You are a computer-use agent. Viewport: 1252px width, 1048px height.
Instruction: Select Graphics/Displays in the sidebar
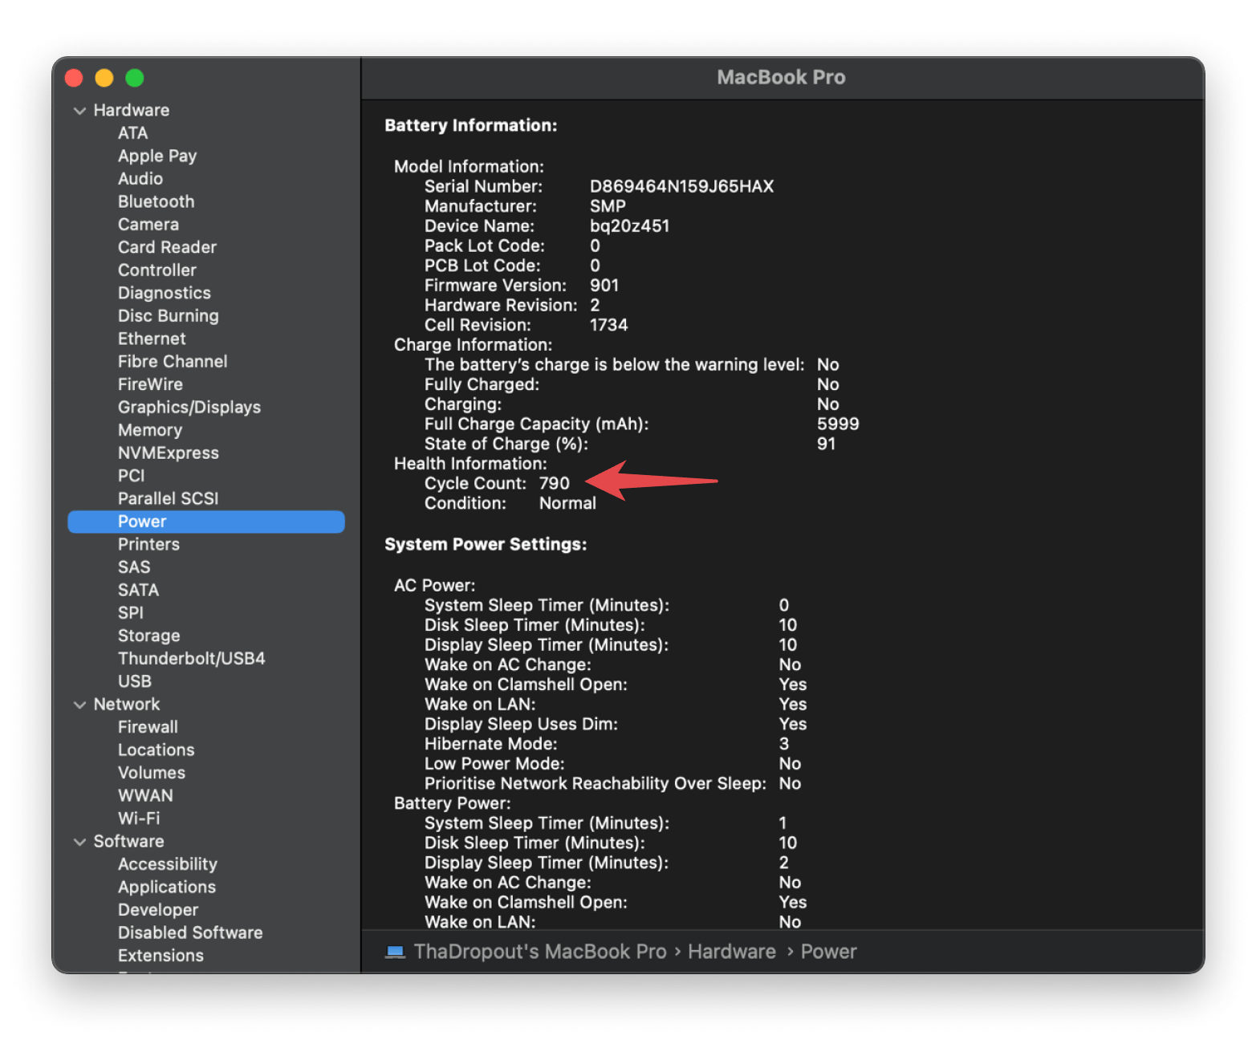[189, 408]
